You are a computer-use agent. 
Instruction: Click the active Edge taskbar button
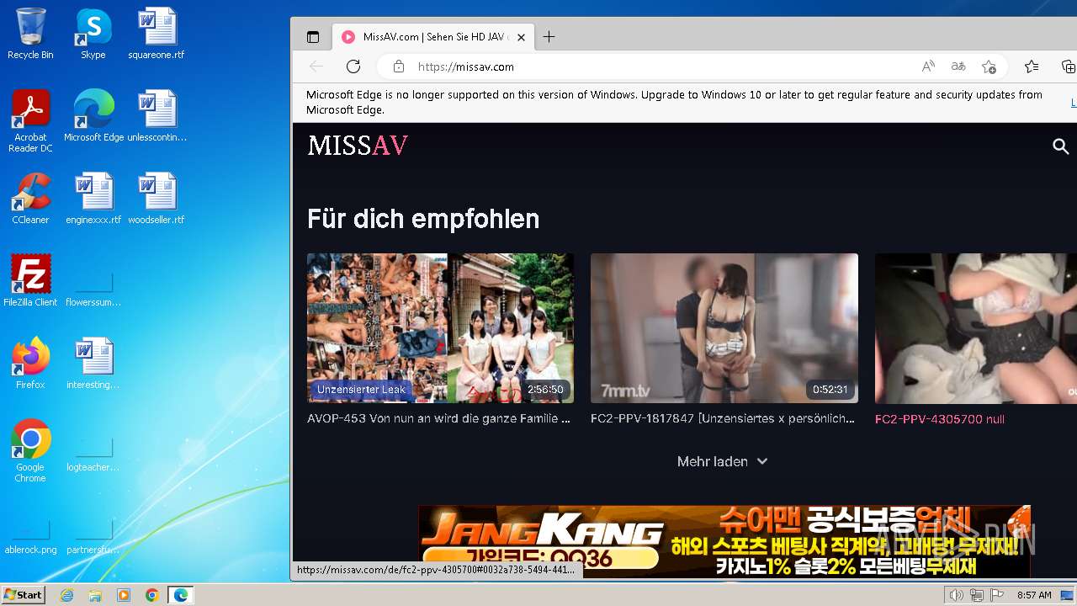click(x=181, y=595)
